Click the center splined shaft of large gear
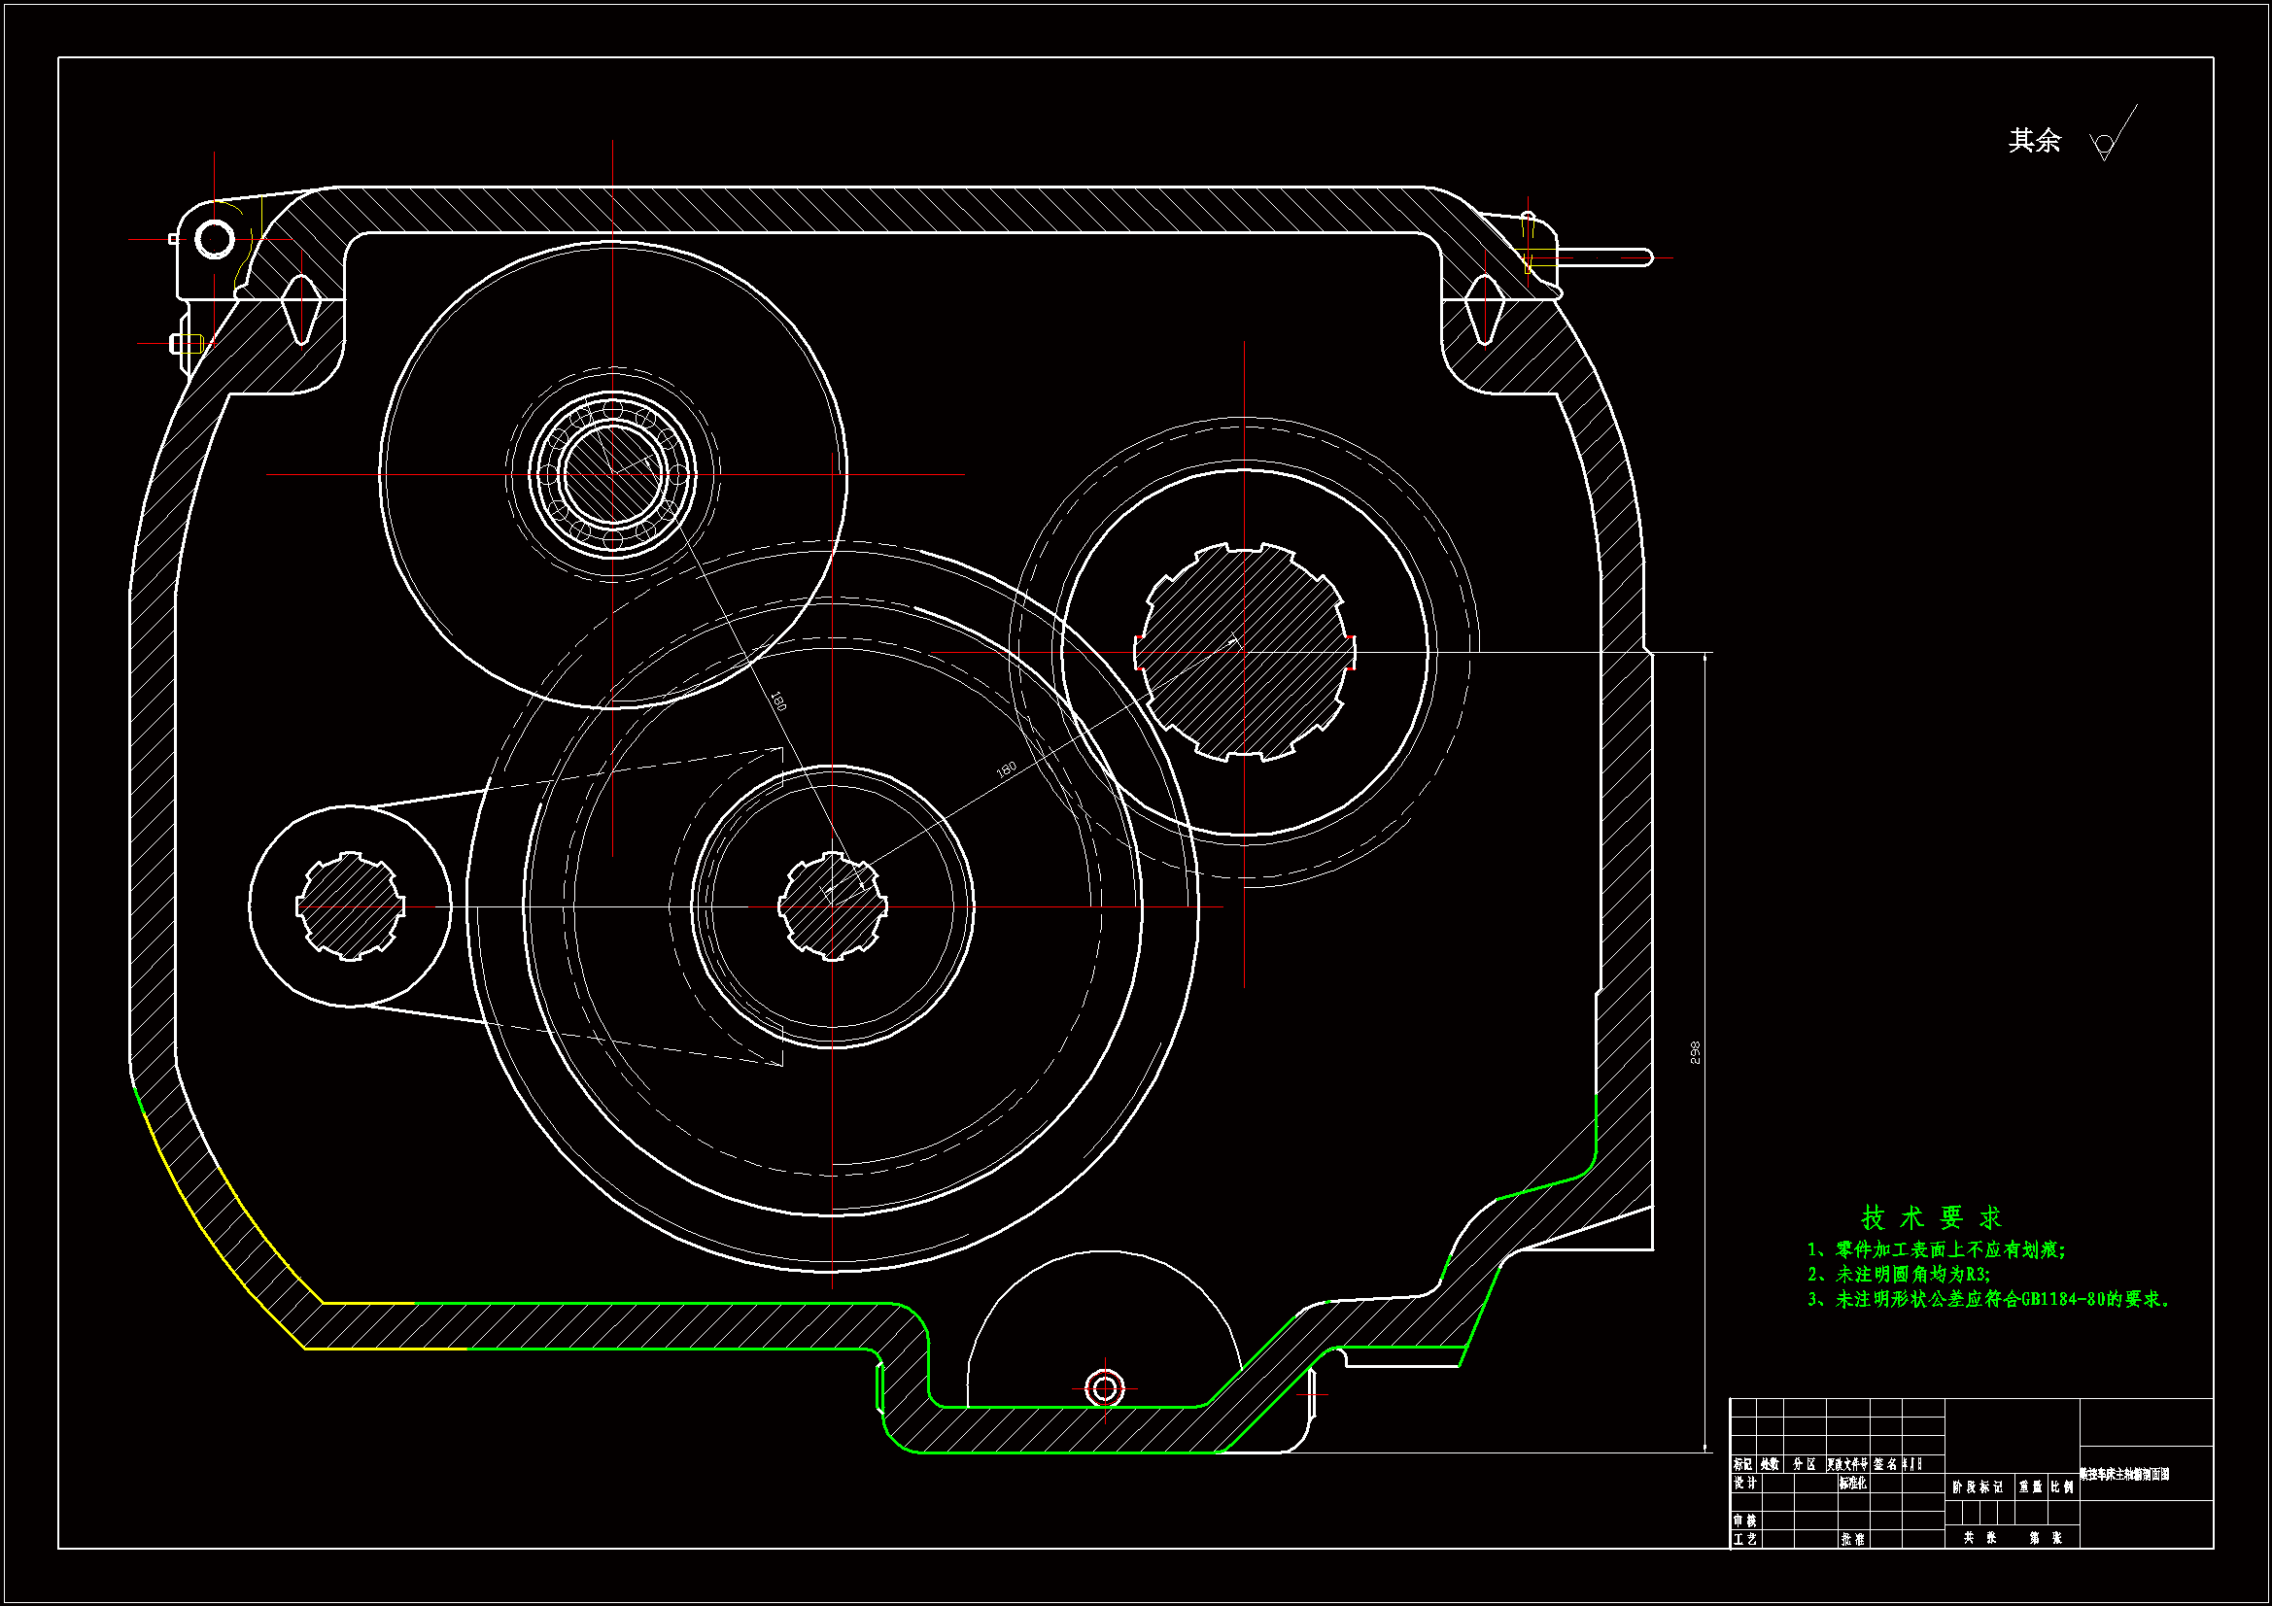Viewport: 2272px width, 1606px height. click(832, 906)
